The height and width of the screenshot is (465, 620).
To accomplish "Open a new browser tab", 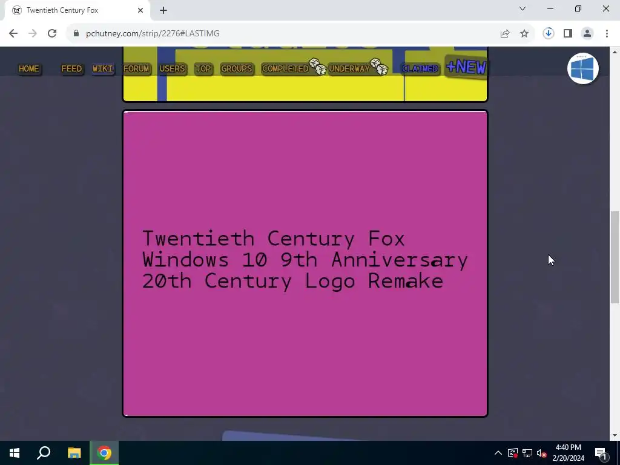I will 163,11.
